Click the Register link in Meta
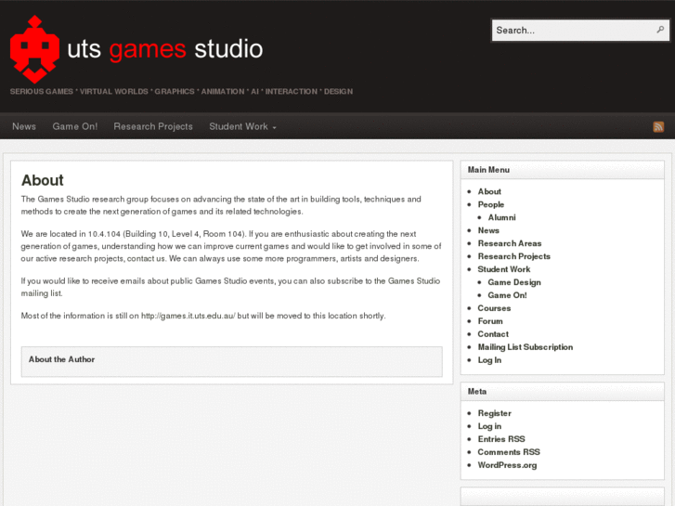The height and width of the screenshot is (506, 675). (x=494, y=413)
